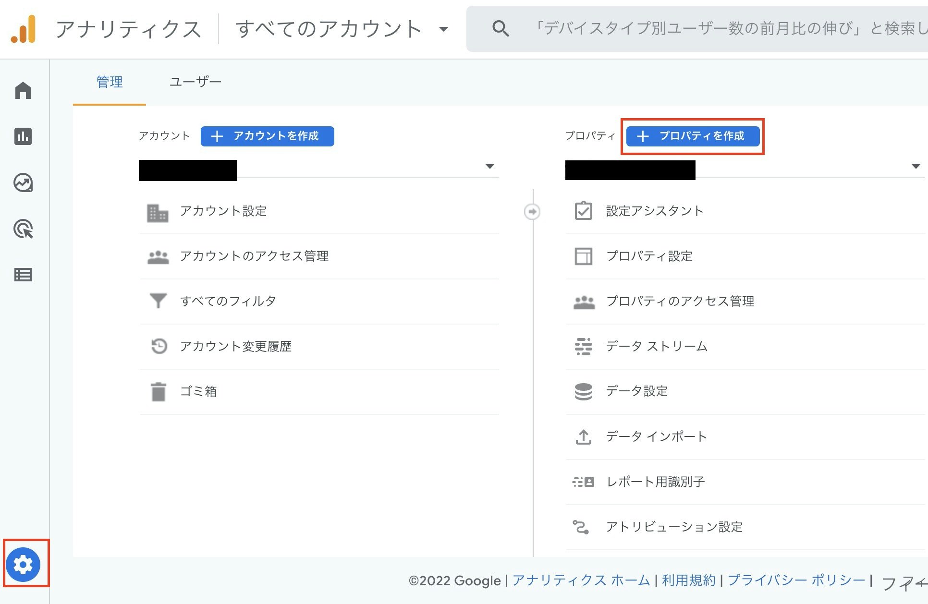Click the アナリティクス ホーム footer link
This screenshot has height=604, width=928.
580,580
